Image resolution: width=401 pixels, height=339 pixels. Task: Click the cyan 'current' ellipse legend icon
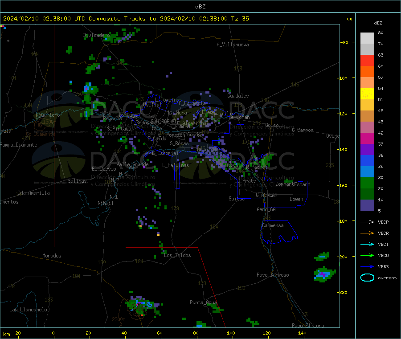(367, 278)
